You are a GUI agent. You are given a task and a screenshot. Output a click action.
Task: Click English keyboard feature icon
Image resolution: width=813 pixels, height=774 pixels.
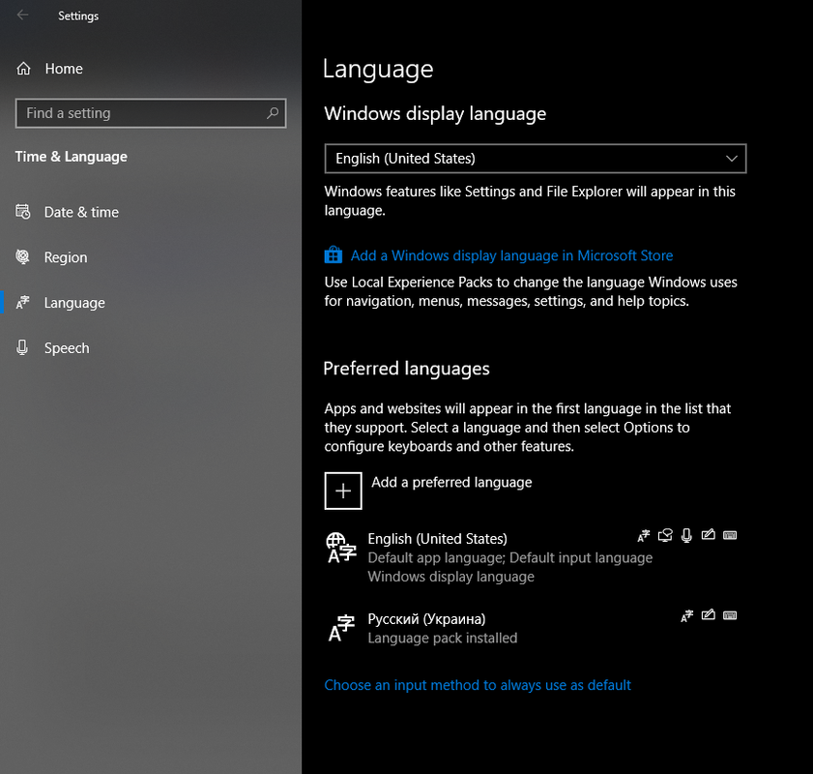[730, 535]
